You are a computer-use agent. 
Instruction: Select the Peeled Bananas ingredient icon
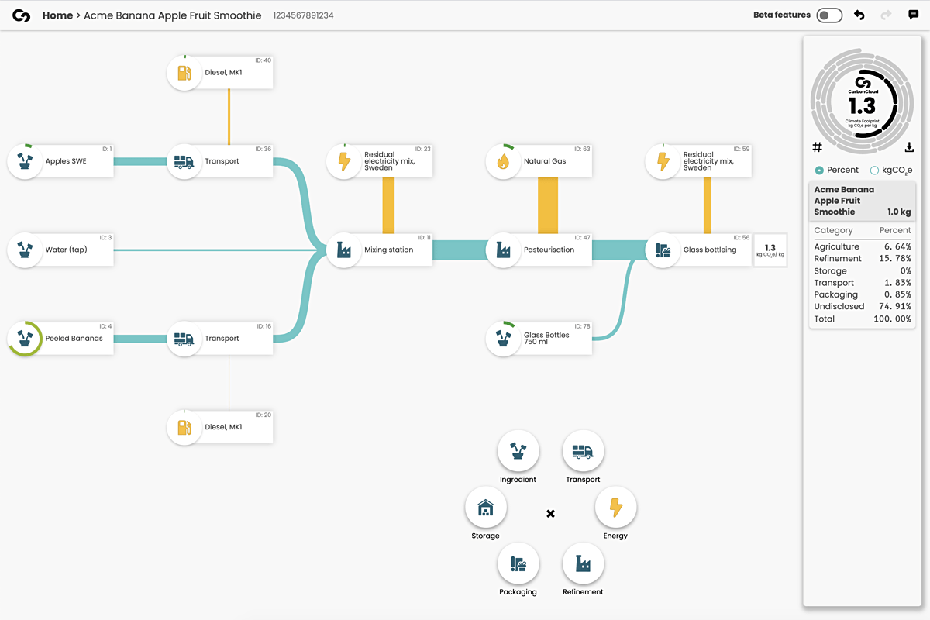[25, 339]
